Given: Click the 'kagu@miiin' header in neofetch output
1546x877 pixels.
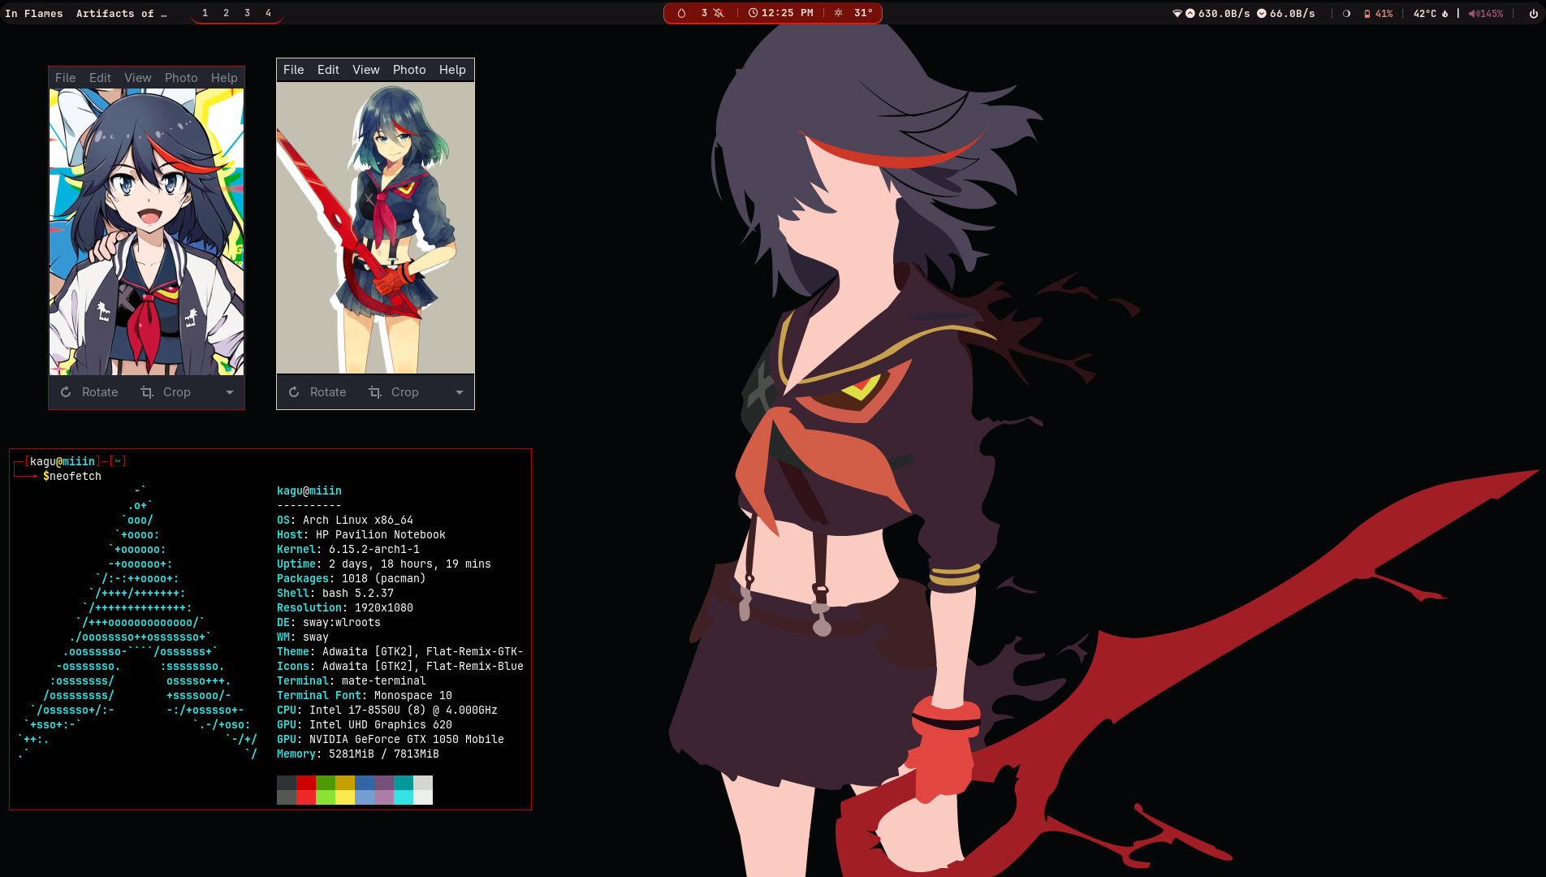Looking at the screenshot, I should (309, 491).
